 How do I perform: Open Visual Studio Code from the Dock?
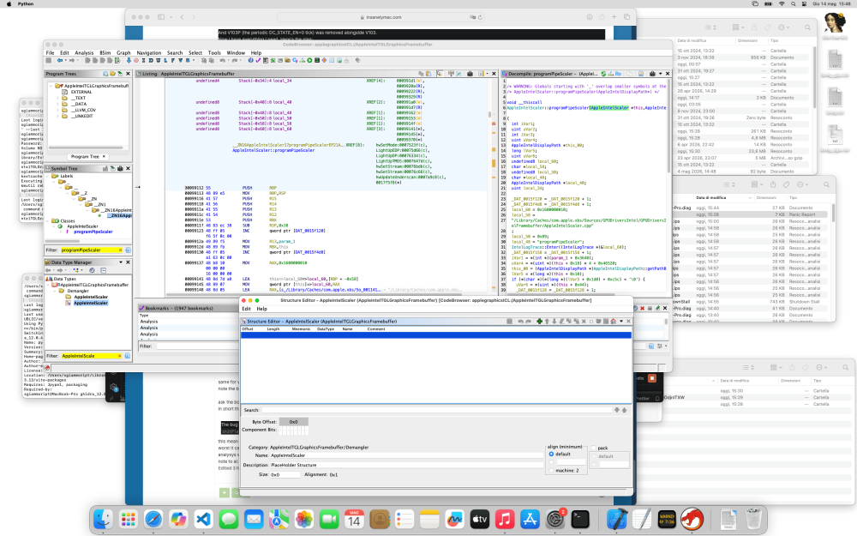point(203,519)
